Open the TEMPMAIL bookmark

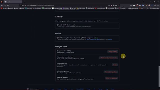[x=28, y=8]
